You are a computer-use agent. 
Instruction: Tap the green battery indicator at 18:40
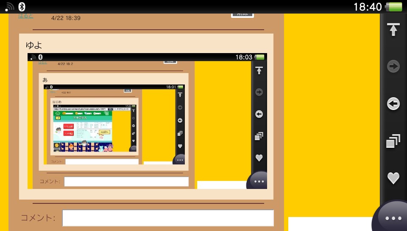pyautogui.click(x=394, y=7)
